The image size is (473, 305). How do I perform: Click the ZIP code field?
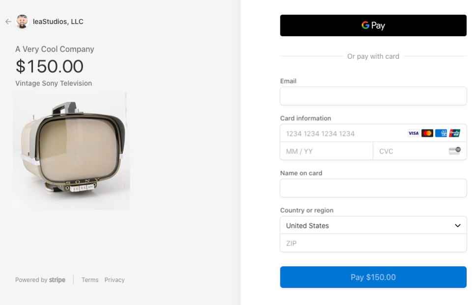coord(373,243)
